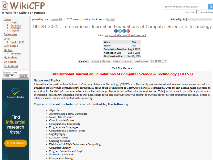Open My Archive link
The image size is (213, 160).
10,58
